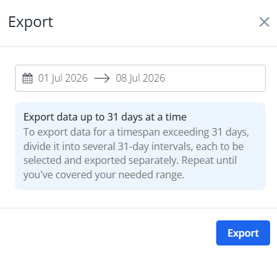Select the end date 08 Jul 2026

pyautogui.click(x=140, y=78)
